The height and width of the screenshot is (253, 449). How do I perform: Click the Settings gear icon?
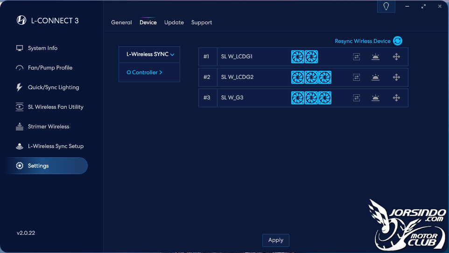pos(20,166)
